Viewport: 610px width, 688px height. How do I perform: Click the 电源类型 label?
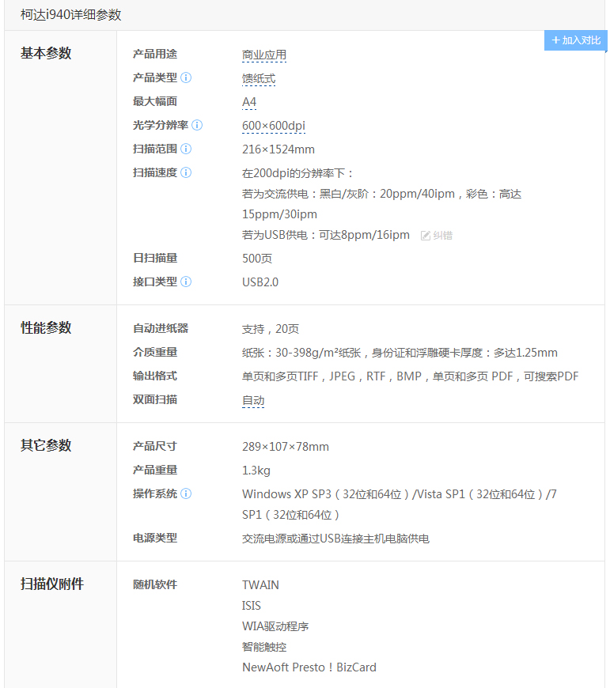click(x=155, y=539)
